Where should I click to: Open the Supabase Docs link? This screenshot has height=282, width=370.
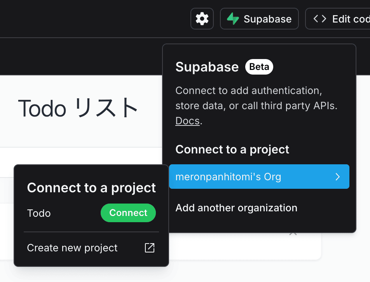188,121
